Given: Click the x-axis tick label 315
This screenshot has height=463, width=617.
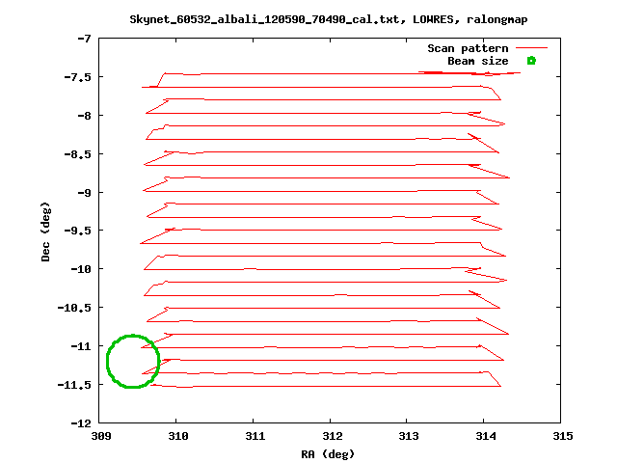Looking at the screenshot, I should point(563,436).
